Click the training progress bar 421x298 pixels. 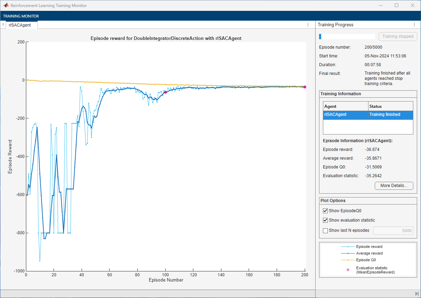347,36
